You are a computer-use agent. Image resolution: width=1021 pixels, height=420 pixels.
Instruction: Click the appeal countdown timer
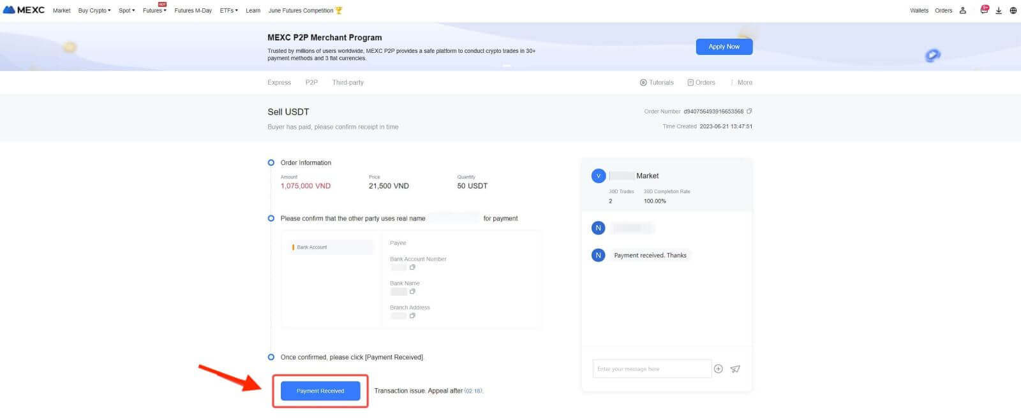pyautogui.click(x=473, y=391)
